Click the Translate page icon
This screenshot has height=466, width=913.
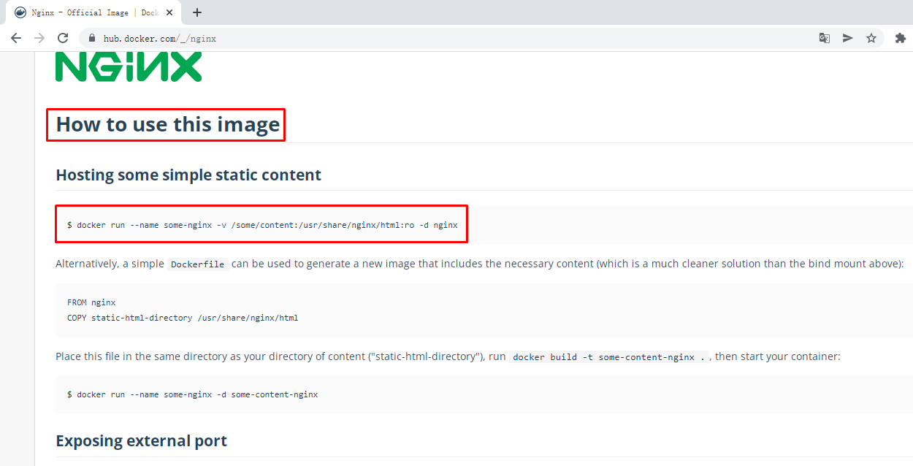pyautogui.click(x=824, y=38)
